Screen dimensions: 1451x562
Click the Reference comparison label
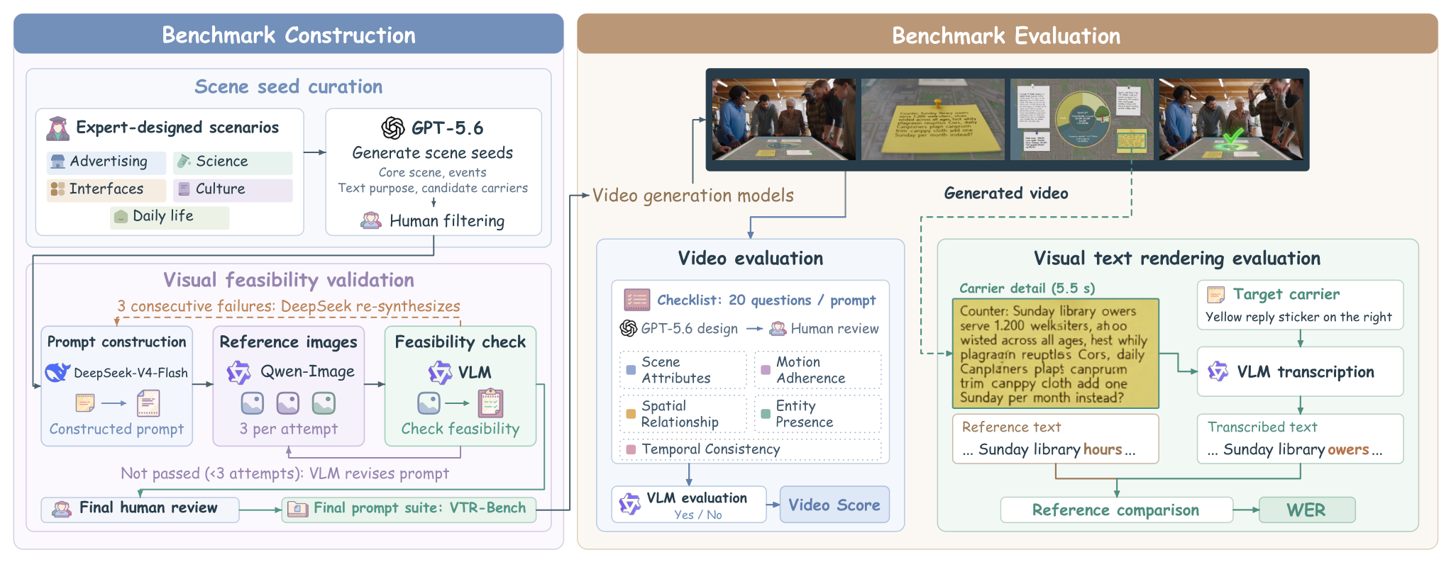click(x=1116, y=510)
